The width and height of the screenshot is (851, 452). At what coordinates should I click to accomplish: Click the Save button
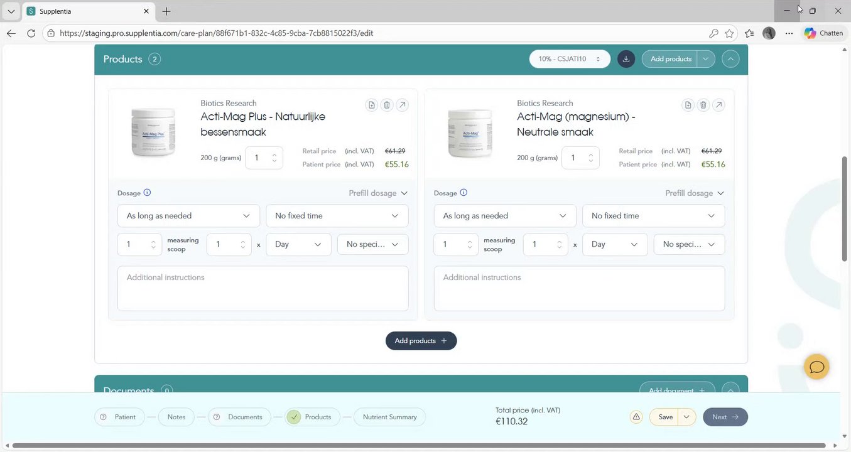pyautogui.click(x=664, y=417)
